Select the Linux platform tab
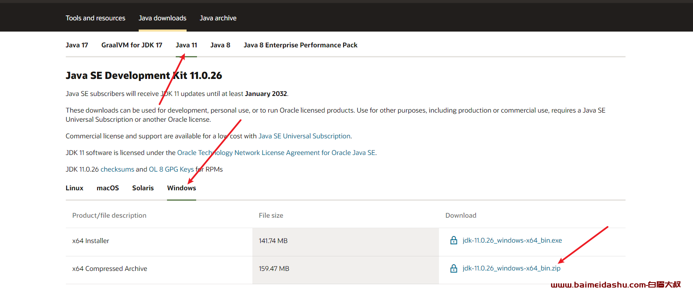 pyautogui.click(x=75, y=188)
